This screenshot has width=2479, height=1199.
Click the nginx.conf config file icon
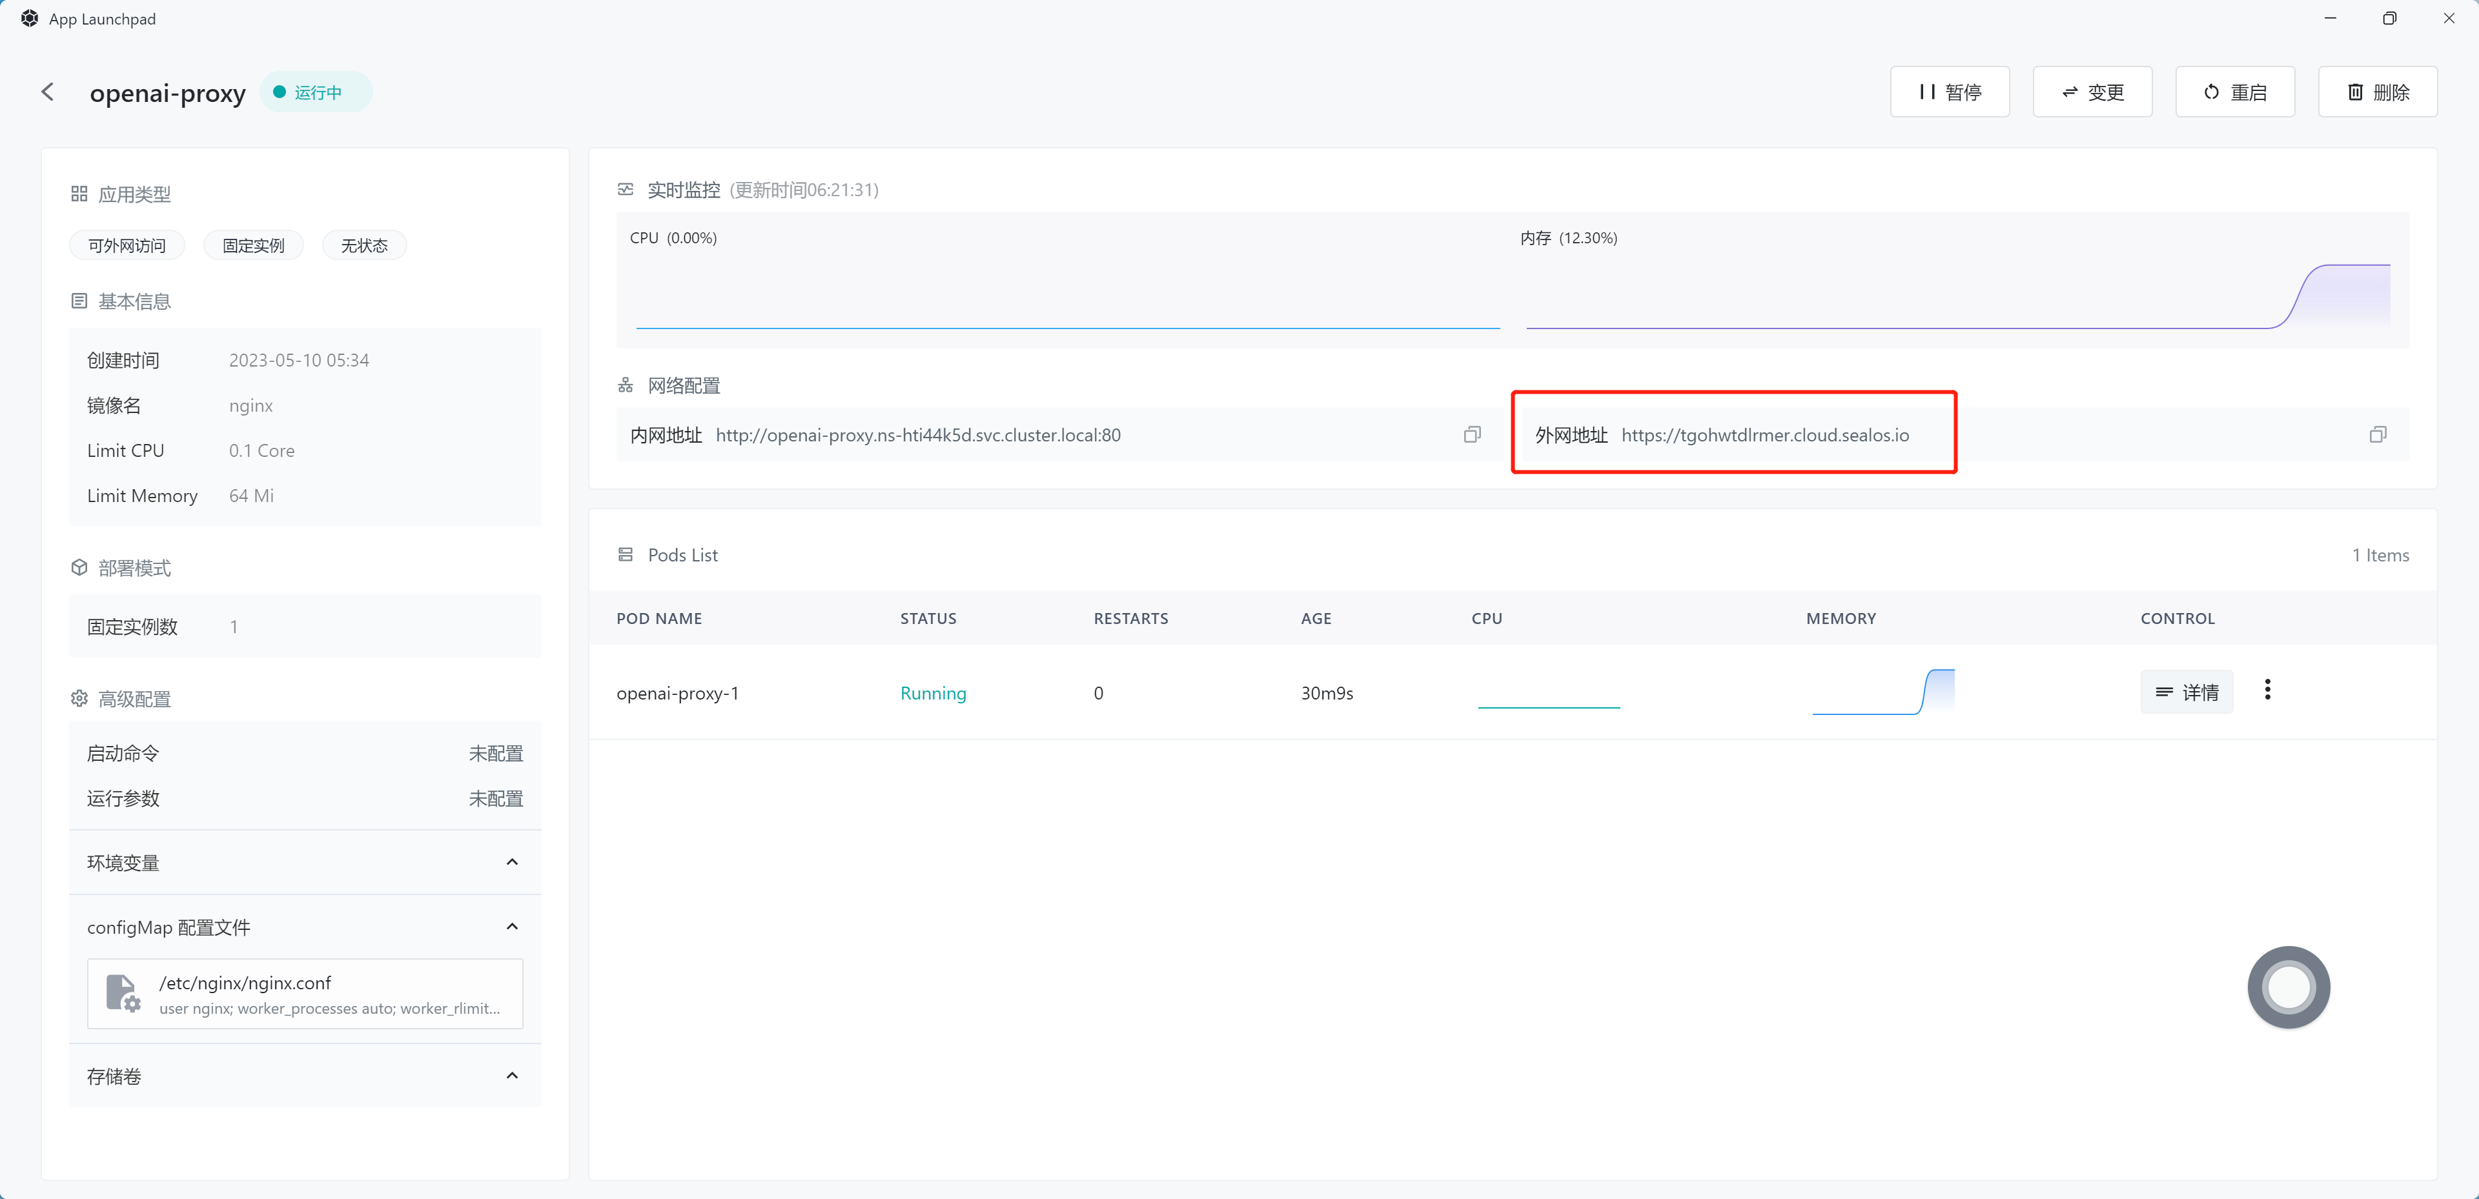pyautogui.click(x=122, y=993)
